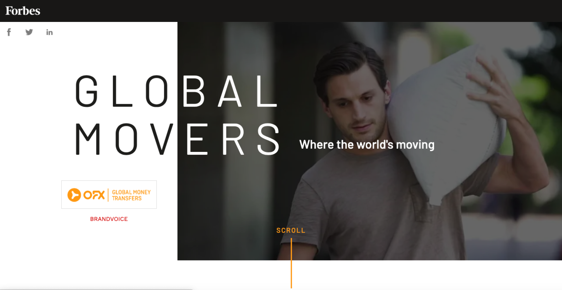Click the orange SCROLL indicator
Screen dimensions: 562x290
[x=291, y=230]
